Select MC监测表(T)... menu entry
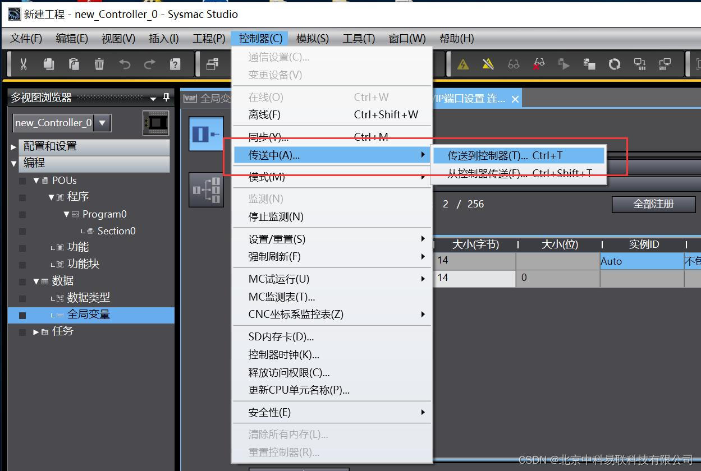Viewport: 701px width, 471px height. (332, 297)
